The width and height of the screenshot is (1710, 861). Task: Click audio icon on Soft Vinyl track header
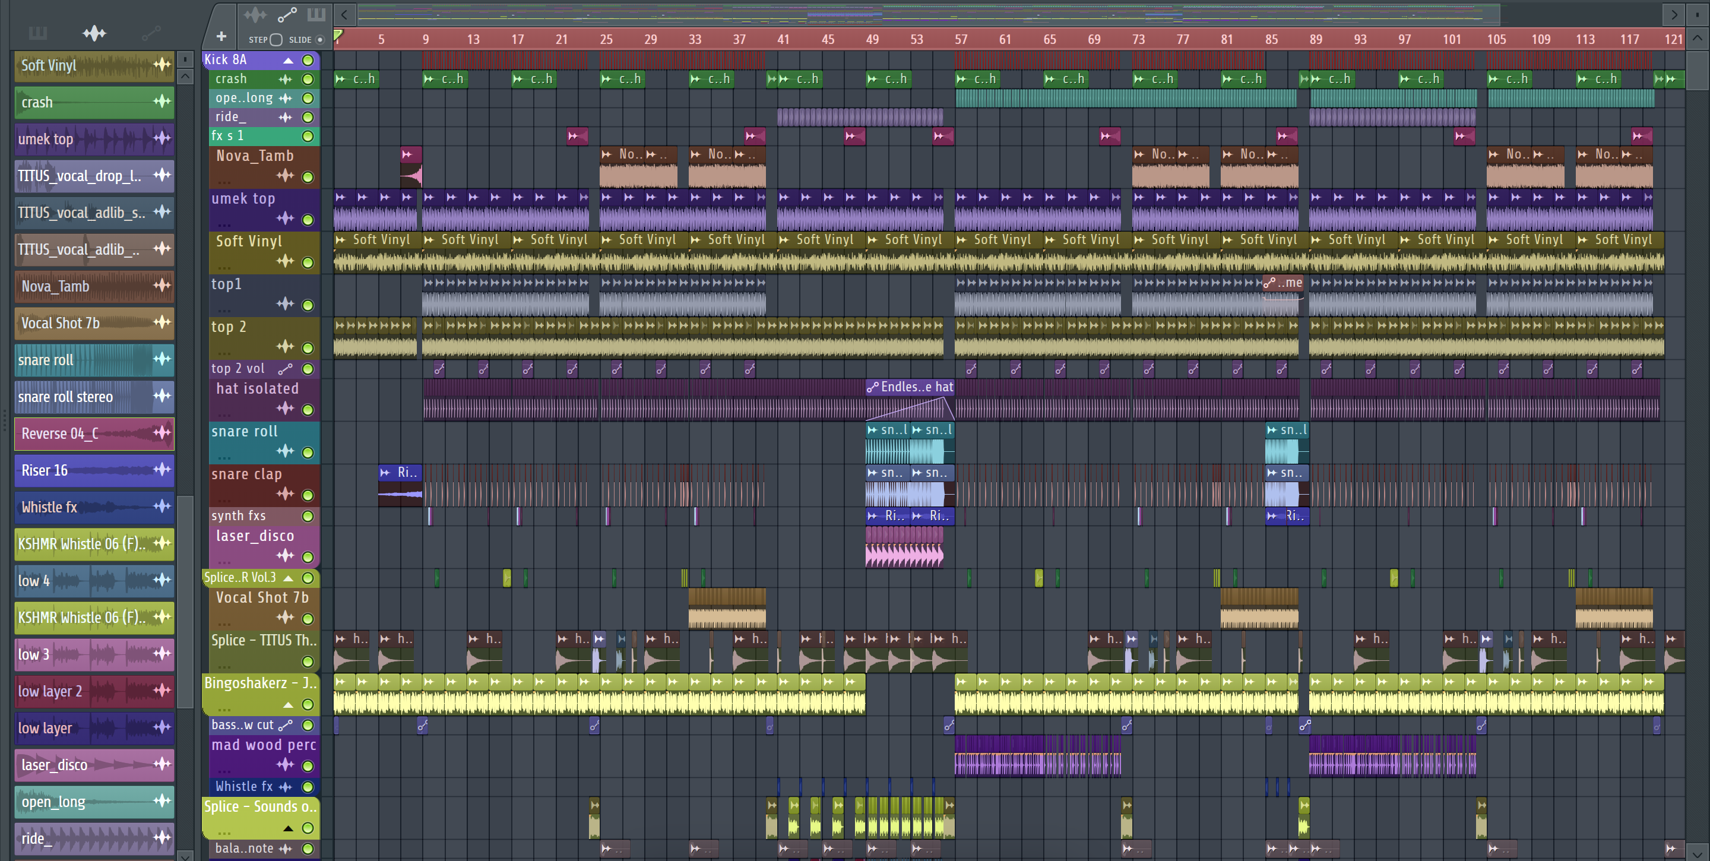point(286,261)
